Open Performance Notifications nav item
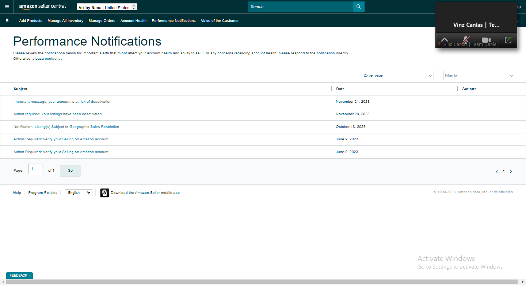The width and height of the screenshot is (526, 285). click(x=174, y=21)
